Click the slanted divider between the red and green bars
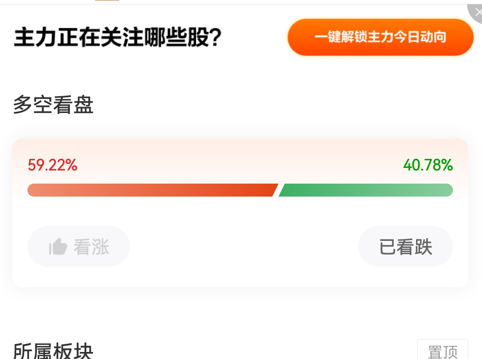The height and width of the screenshot is (359, 482). click(x=276, y=190)
